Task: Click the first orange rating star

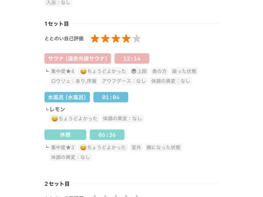Action: (x=95, y=38)
